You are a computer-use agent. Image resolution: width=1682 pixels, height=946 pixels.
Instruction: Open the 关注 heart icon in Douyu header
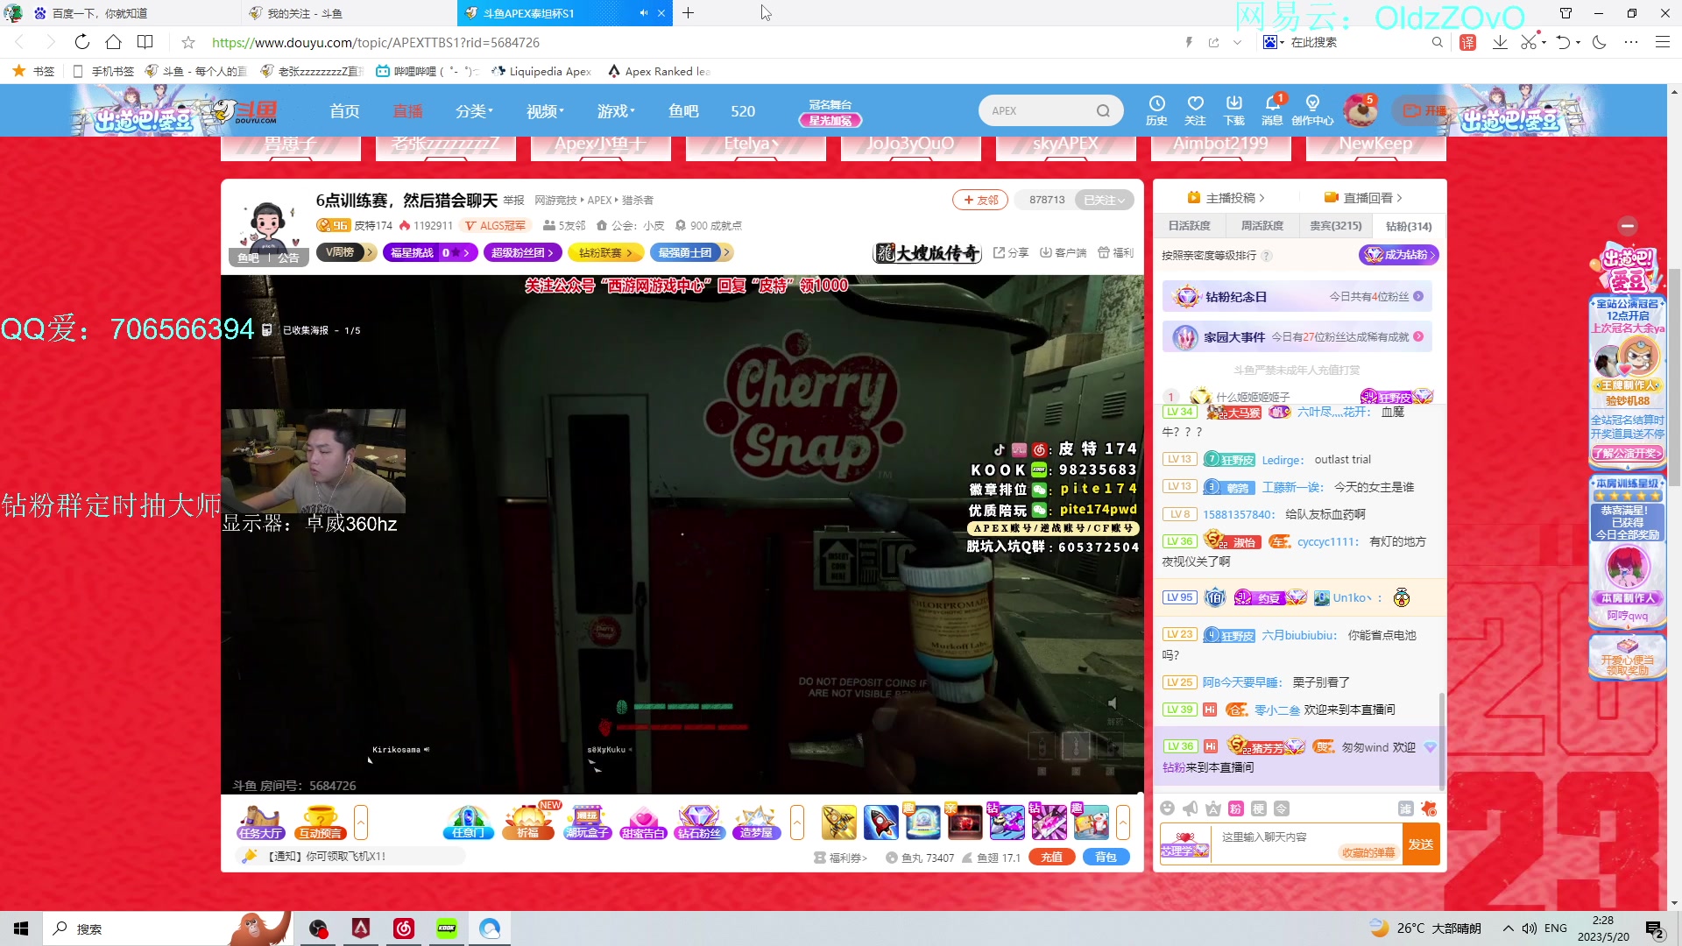tap(1195, 110)
